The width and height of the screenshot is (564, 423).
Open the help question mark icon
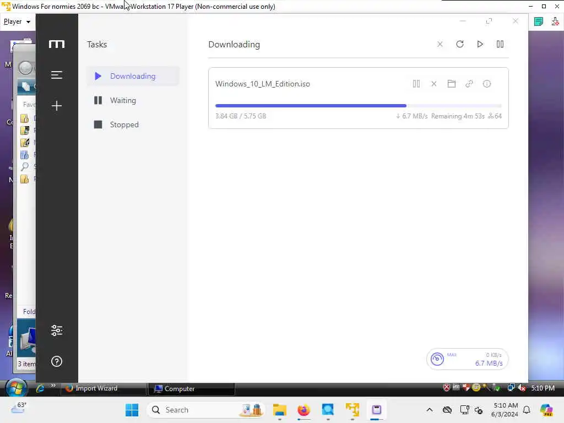tap(57, 361)
